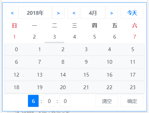Click the 清空 clear button
149x113 pixels.
click(107, 101)
